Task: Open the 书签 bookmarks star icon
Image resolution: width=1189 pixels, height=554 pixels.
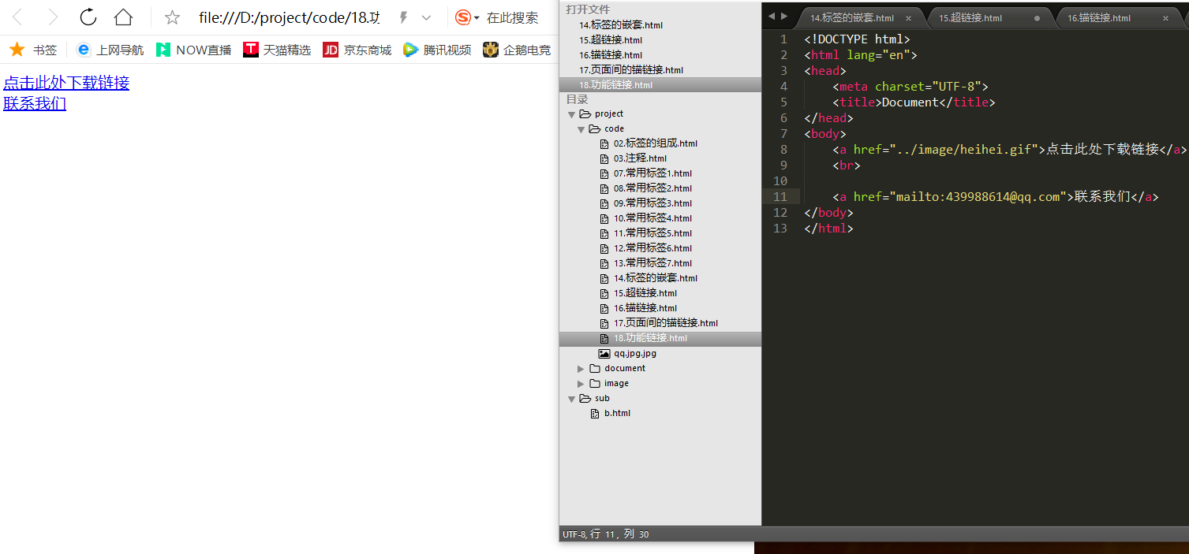Action: pyautogui.click(x=17, y=50)
